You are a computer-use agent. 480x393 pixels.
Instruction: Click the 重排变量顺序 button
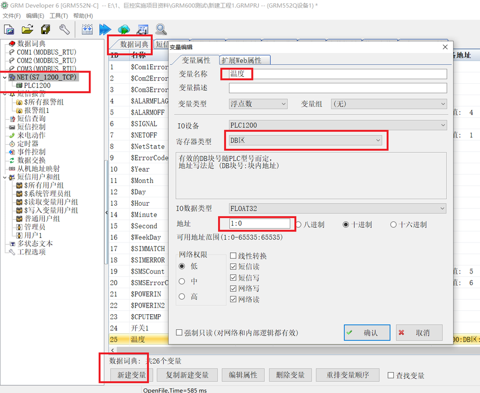[x=348, y=375]
